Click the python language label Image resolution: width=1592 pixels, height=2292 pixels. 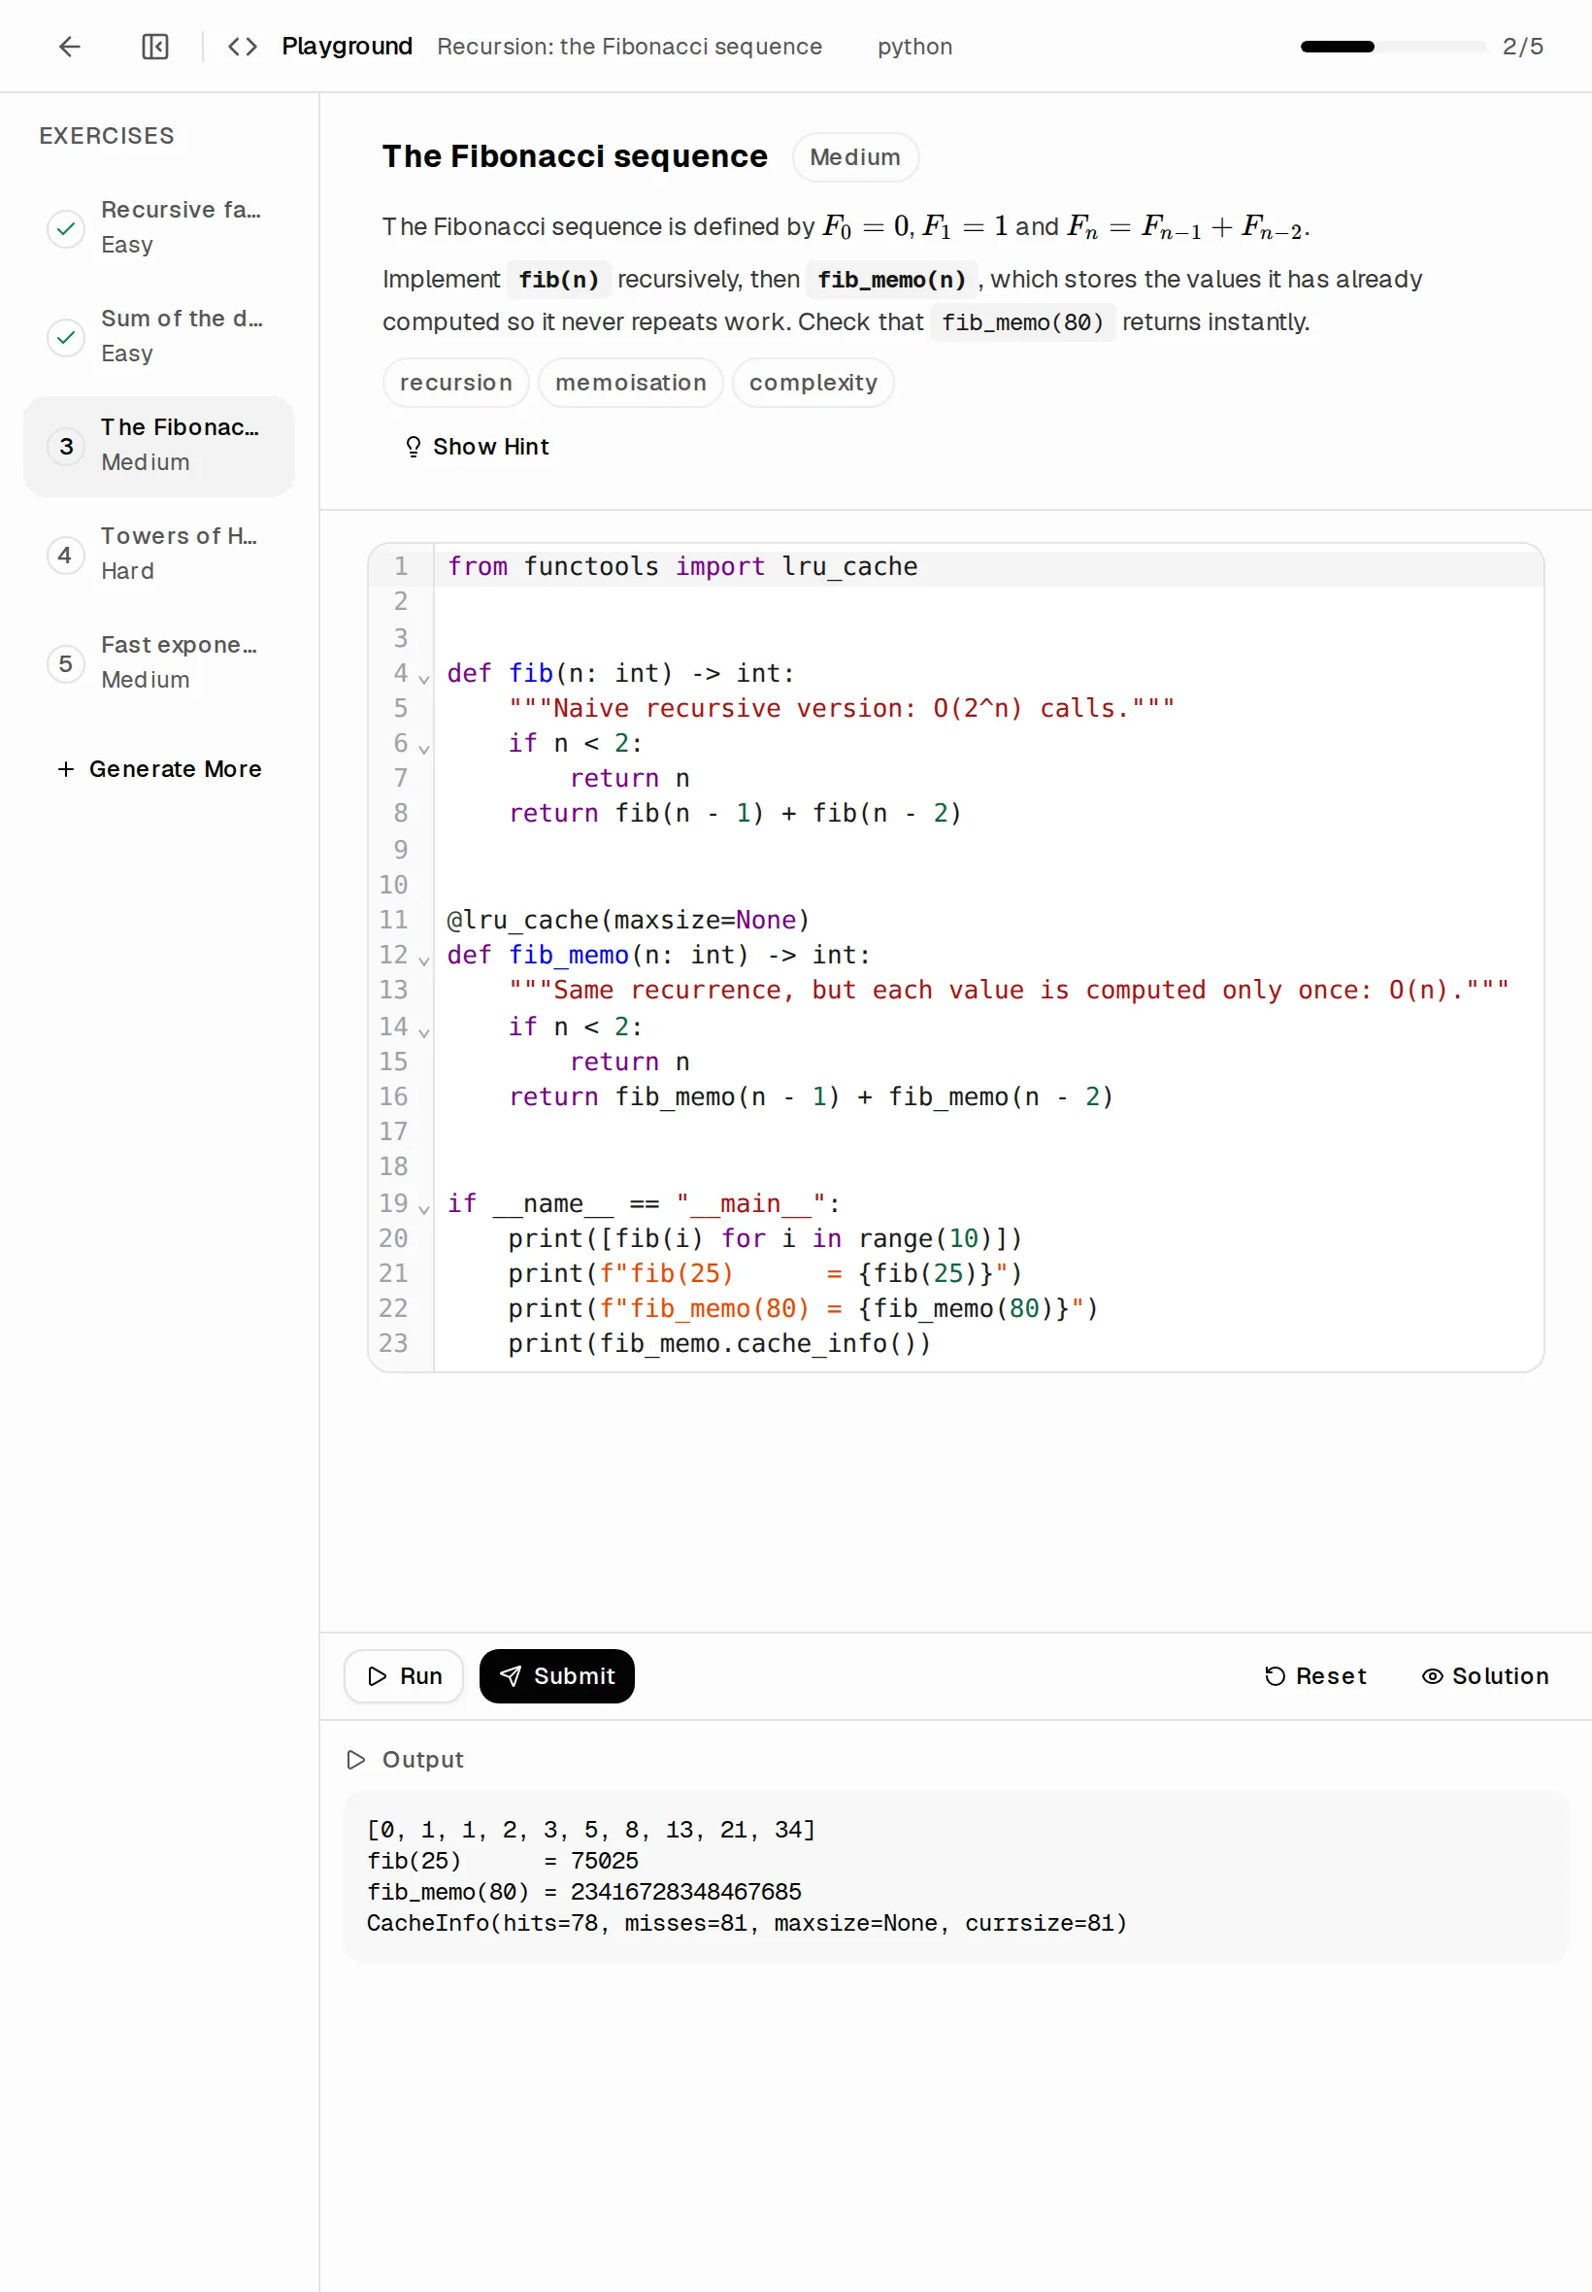tap(914, 46)
